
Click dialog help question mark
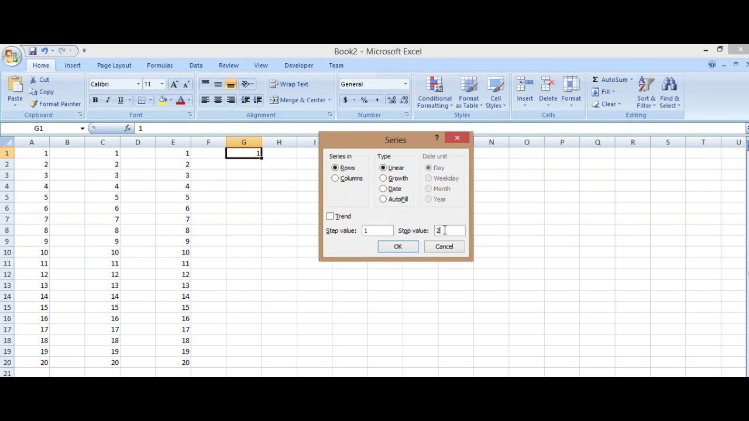[437, 138]
